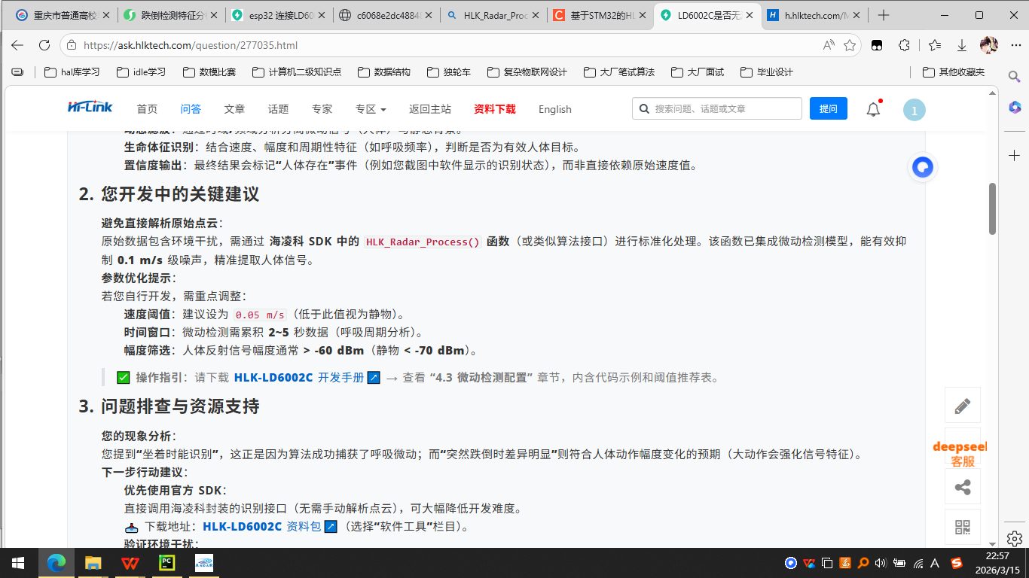Open the blue floating chat assistant icon
This screenshot has height=578, width=1029.
click(922, 167)
